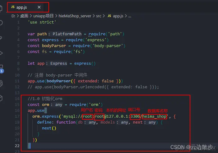Select line number 22 in the gutter
Image resolution: width=218 pixels, height=153 pixels.
point(17,146)
